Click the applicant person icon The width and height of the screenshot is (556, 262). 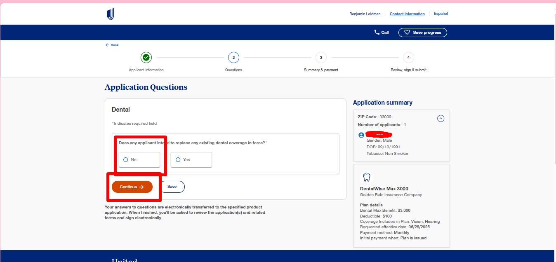point(361,135)
